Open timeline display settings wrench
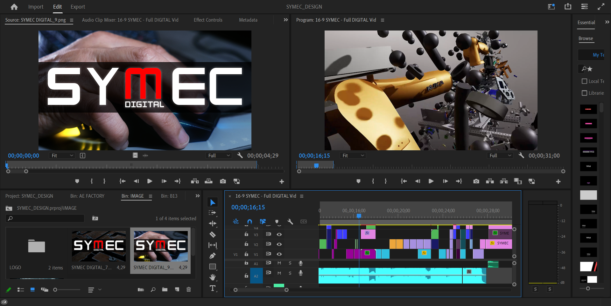 point(290,221)
